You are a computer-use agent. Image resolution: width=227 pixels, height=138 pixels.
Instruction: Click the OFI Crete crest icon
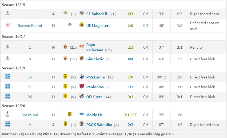tap(82, 96)
